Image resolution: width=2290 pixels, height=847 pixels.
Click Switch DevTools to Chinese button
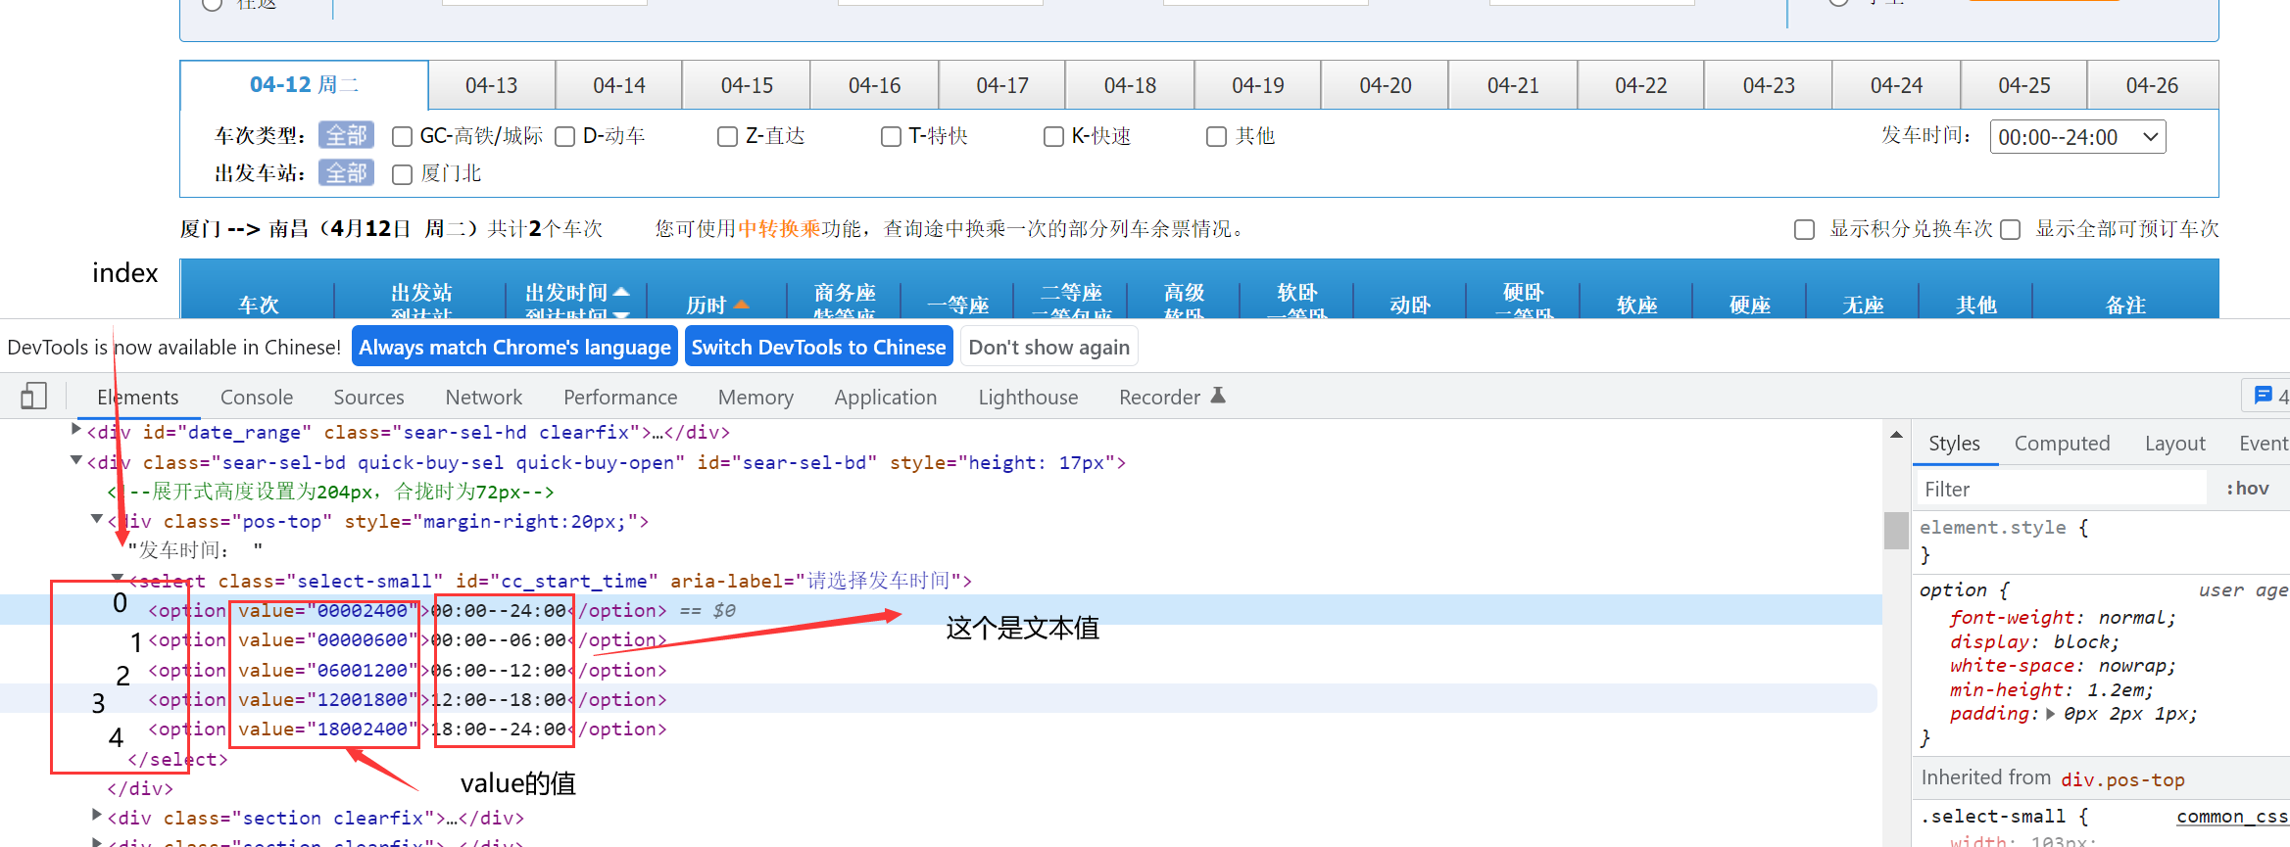[818, 347]
